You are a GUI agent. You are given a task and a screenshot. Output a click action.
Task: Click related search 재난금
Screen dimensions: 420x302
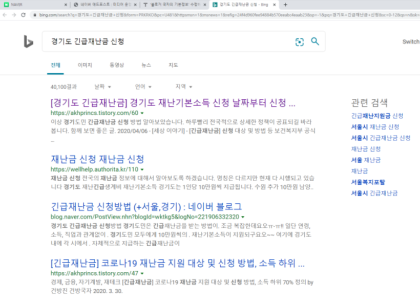[360, 171]
